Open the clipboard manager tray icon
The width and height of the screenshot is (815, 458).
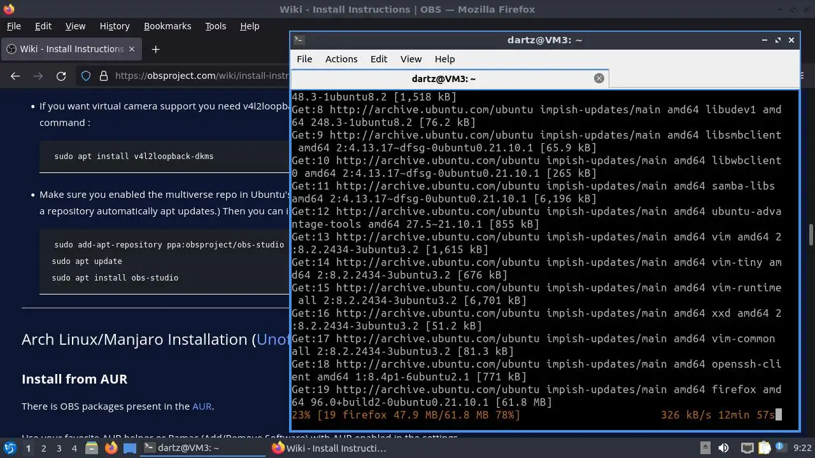765,448
